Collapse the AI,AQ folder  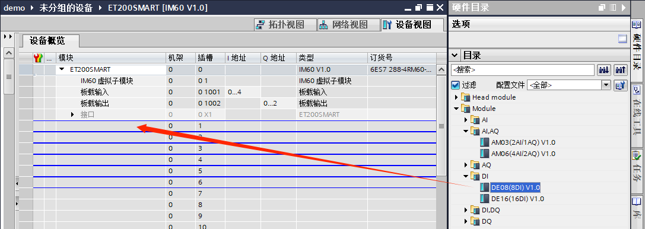466,132
